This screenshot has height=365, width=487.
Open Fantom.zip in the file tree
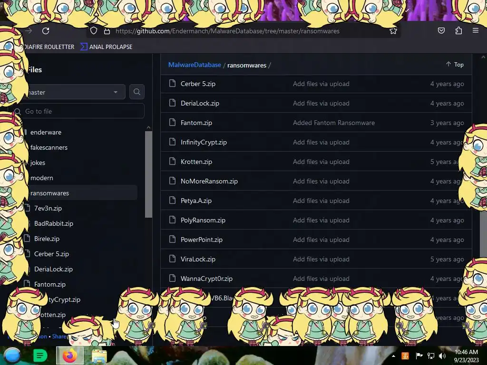point(49,284)
